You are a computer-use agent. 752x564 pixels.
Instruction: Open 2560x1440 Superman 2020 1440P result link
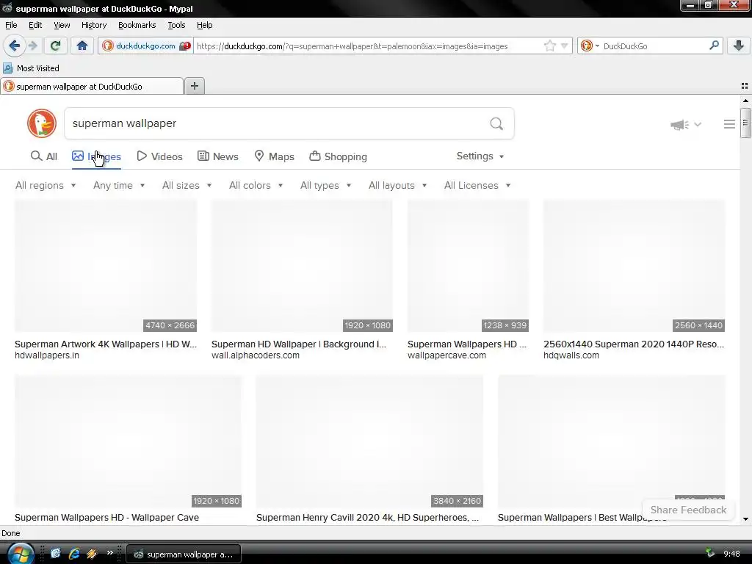[634, 344]
